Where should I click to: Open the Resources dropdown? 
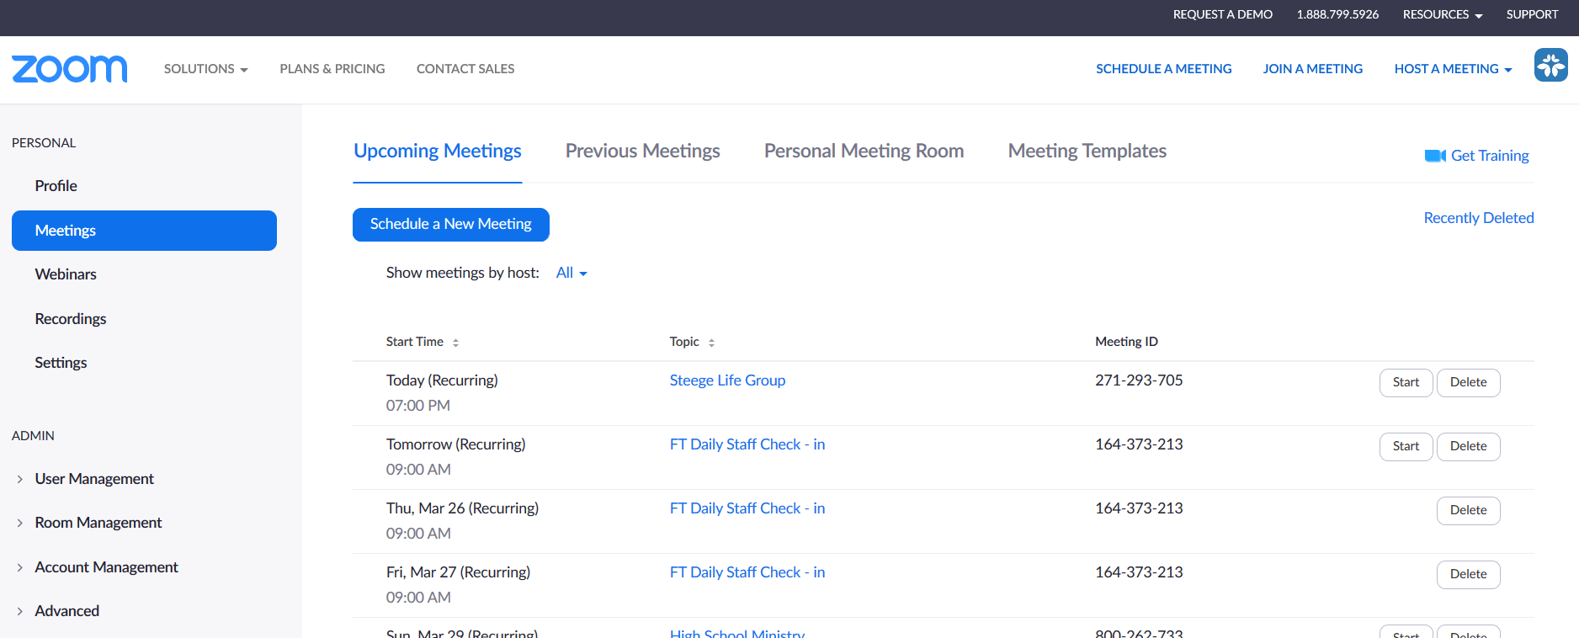click(x=1443, y=14)
